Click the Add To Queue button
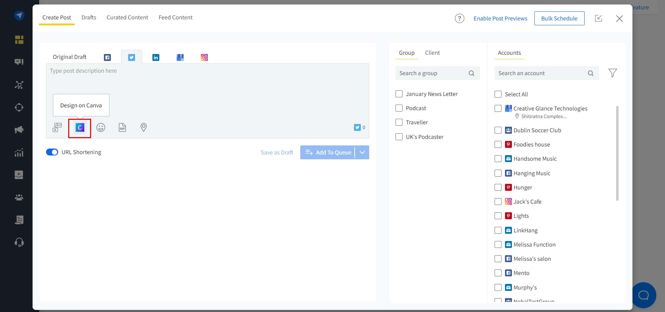Viewport: 665px width, 312px height. coord(328,152)
